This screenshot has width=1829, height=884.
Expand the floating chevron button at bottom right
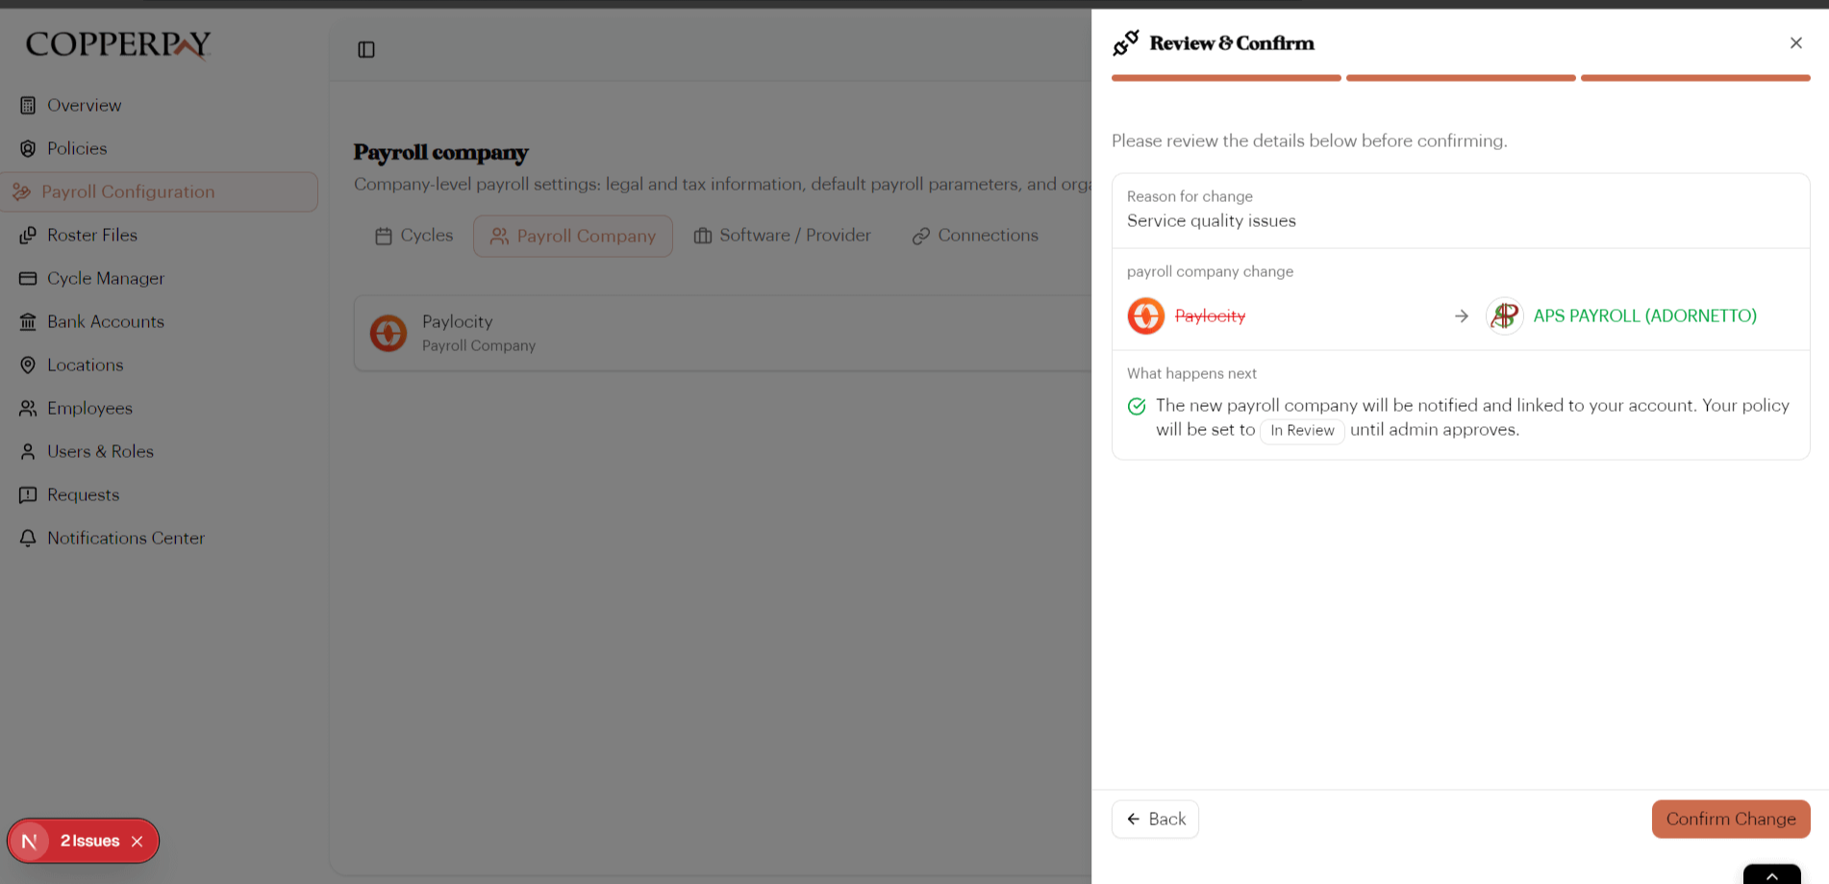coord(1772,875)
